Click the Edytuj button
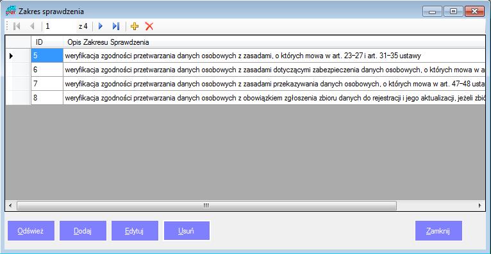This screenshot has height=254, width=491. coord(135,231)
